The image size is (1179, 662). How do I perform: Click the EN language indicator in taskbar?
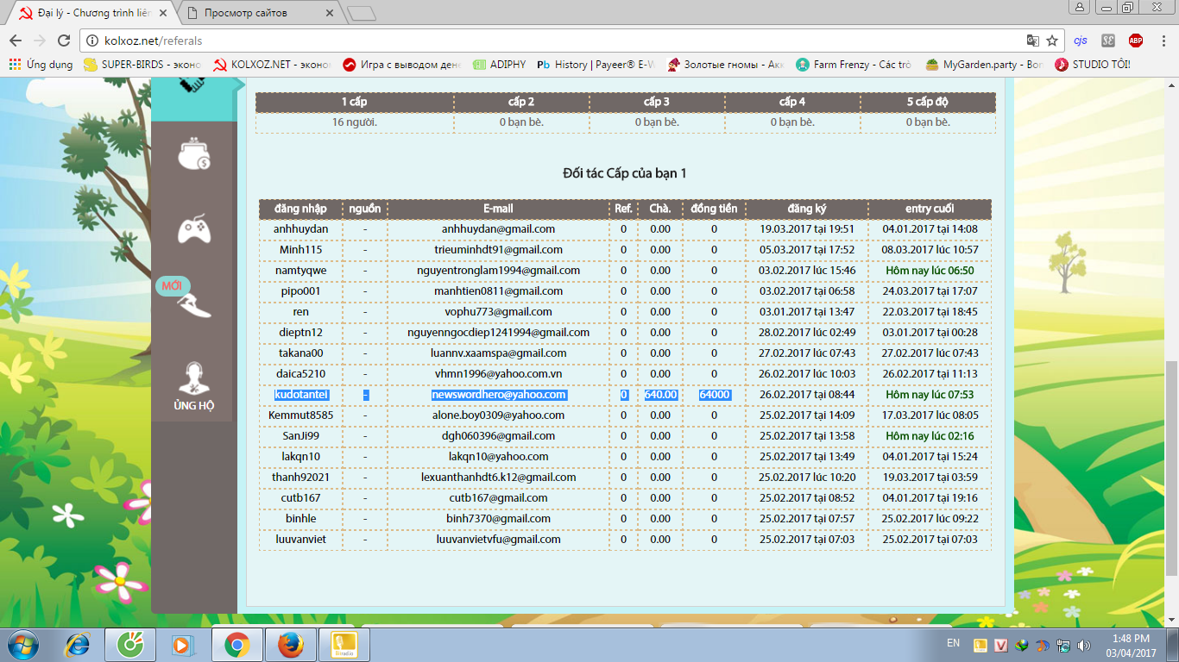click(953, 643)
